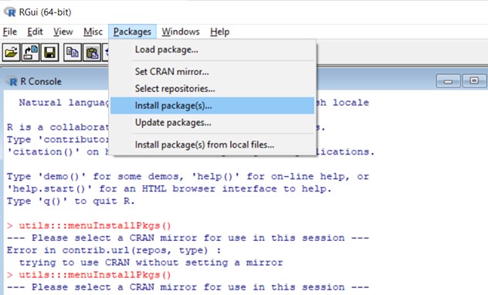This screenshot has width=488, height=295.
Task: Open the Misc menu
Action: pyautogui.click(x=93, y=32)
